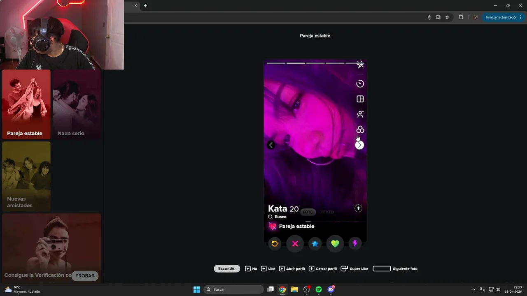Open Chrome three-dot menu
This screenshot has height=296, width=527.
[x=520, y=17]
